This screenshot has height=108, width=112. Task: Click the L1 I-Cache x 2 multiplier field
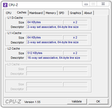pos(75,37)
